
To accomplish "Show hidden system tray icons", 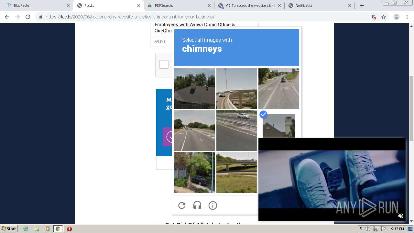I will 361,229.
